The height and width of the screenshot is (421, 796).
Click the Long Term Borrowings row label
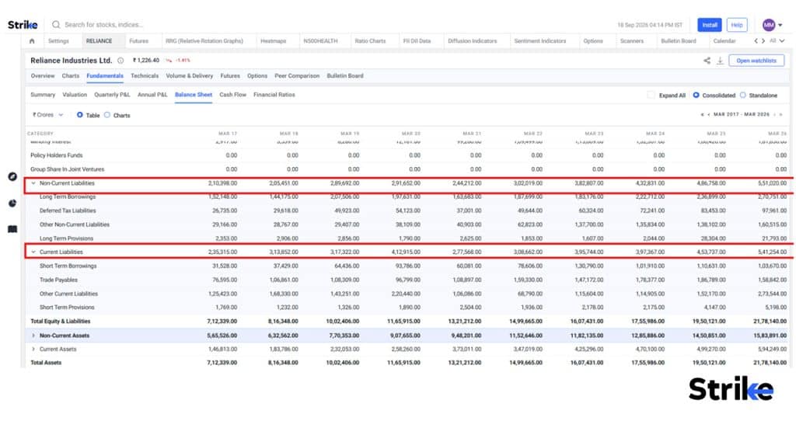[x=68, y=197]
